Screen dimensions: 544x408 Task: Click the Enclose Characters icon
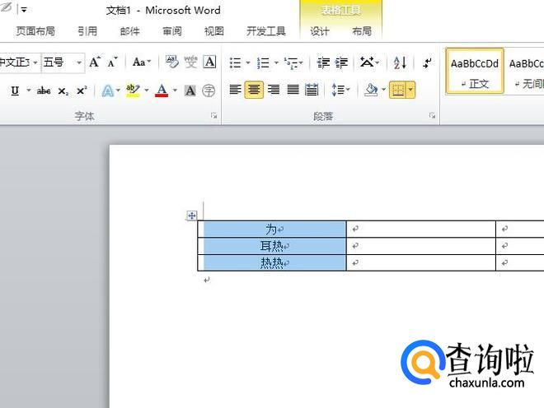(209, 90)
